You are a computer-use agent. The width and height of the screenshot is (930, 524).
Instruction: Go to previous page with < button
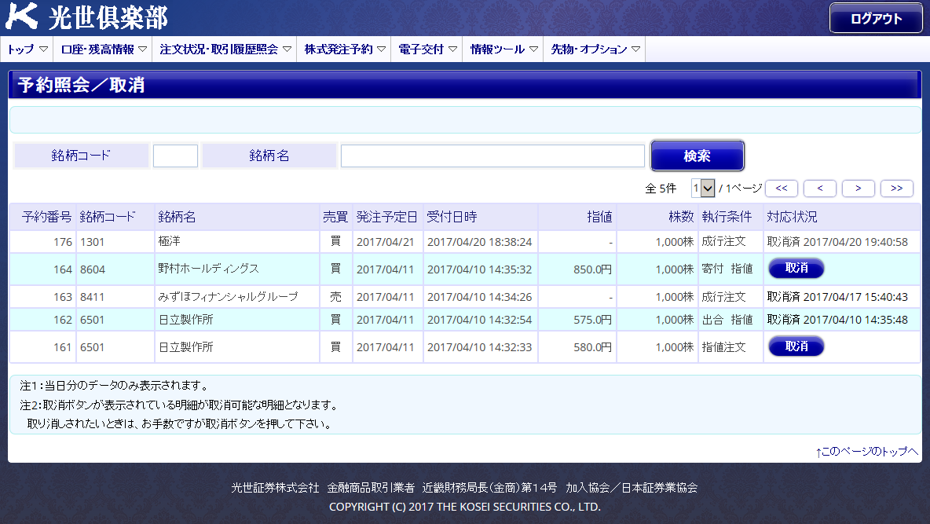[x=820, y=188]
